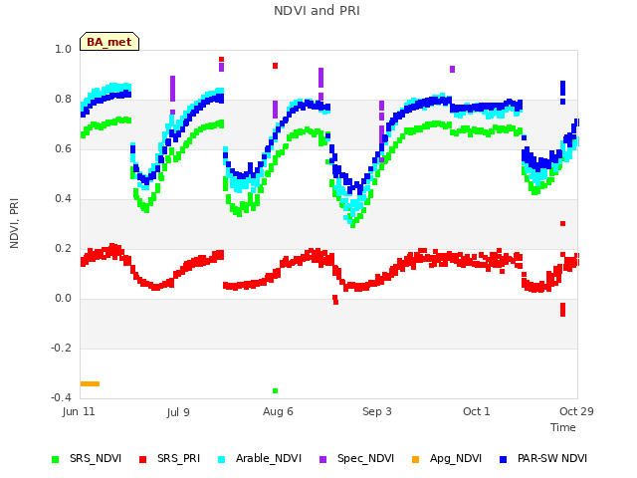The width and height of the screenshot is (637, 478).
Task: Click the x-axis Time label
Action: [x=563, y=427]
